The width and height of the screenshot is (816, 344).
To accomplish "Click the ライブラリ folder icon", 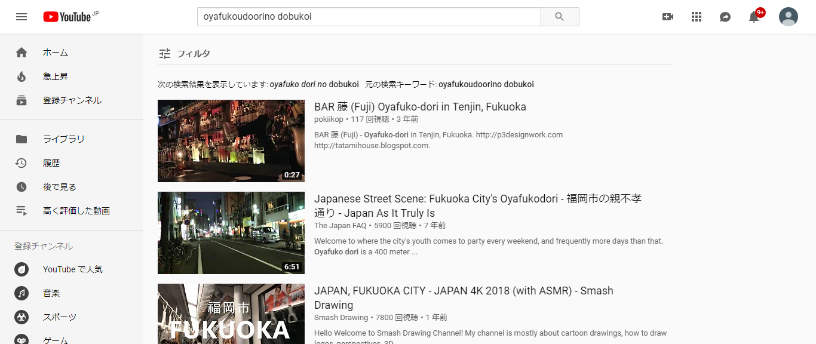I will click(x=22, y=139).
